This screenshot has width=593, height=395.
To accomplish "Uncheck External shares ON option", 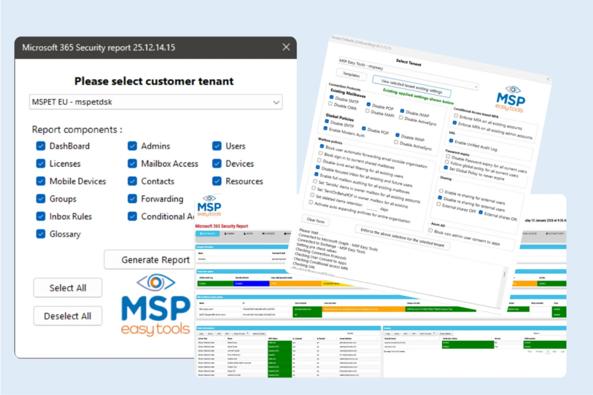I will coord(481,212).
